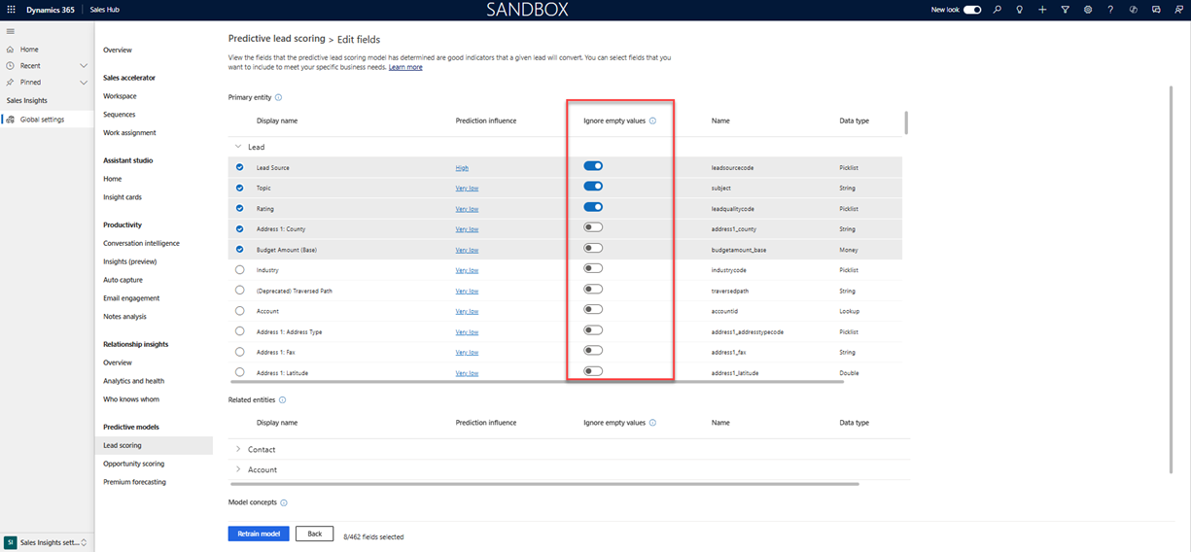This screenshot has width=1191, height=552.
Task: Collapse the Lead entity group
Action: pyautogui.click(x=238, y=147)
